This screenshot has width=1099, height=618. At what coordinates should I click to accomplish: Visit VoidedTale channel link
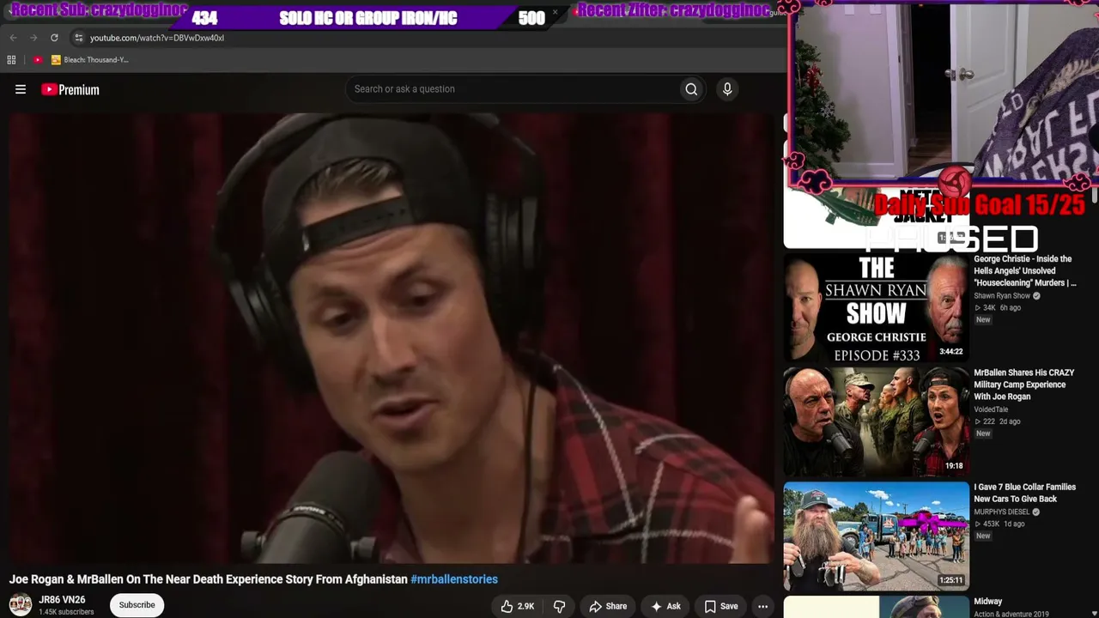(991, 409)
